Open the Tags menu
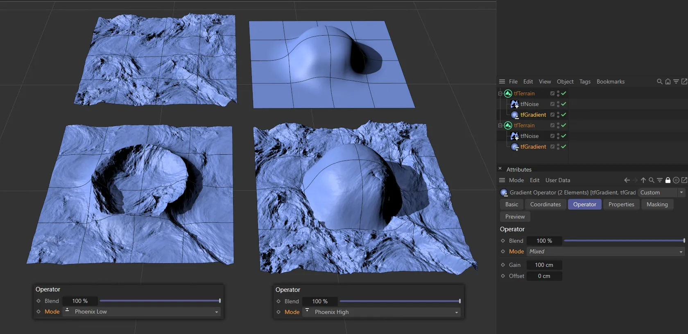Image resolution: width=688 pixels, height=334 pixels. pos(585,81)
